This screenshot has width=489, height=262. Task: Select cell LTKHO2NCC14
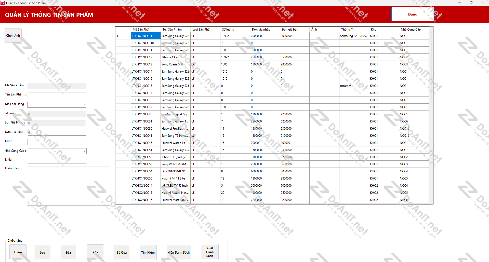(x=146, y=186)
